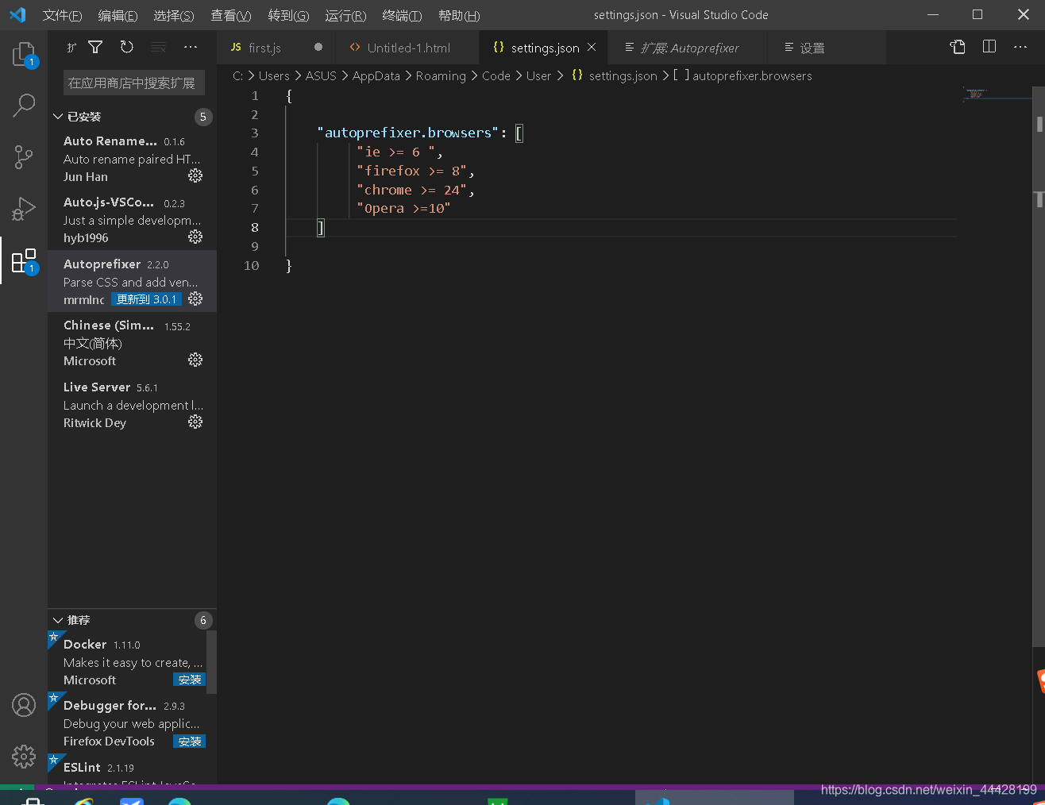
Task: Click the Open Settings UI icon in editor toolbar
Action: pyautogui.click(x=958, y=47)
